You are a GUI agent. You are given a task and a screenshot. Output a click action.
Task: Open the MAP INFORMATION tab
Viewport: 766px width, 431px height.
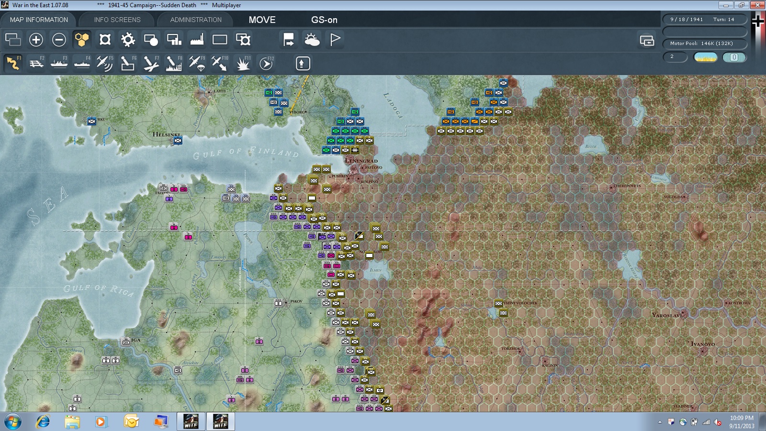coord(39,20)
